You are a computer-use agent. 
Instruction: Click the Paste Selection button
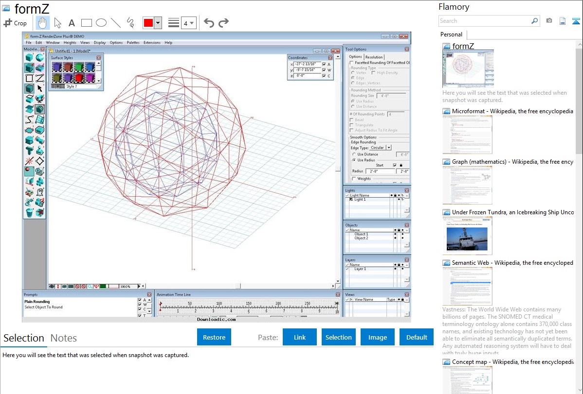(x=338, y=337)
